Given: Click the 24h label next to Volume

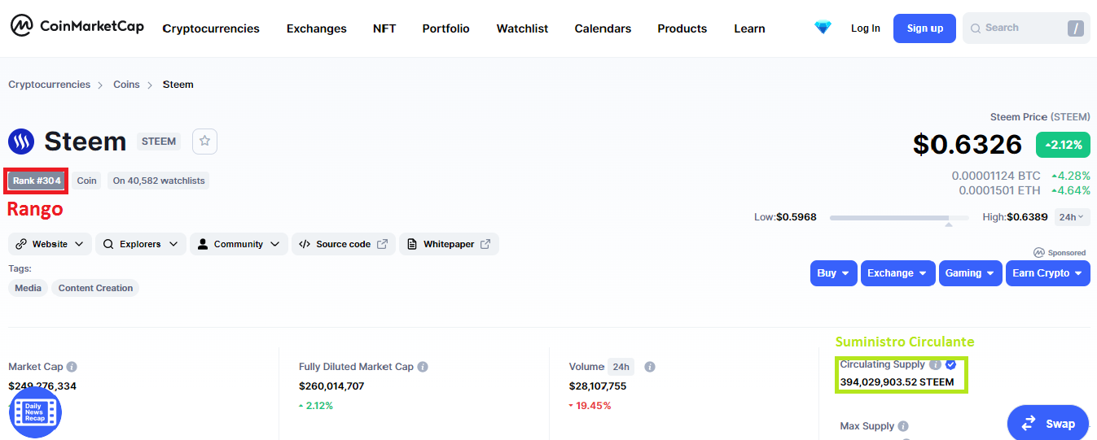Looking at the screenshot, I should 621,367.
